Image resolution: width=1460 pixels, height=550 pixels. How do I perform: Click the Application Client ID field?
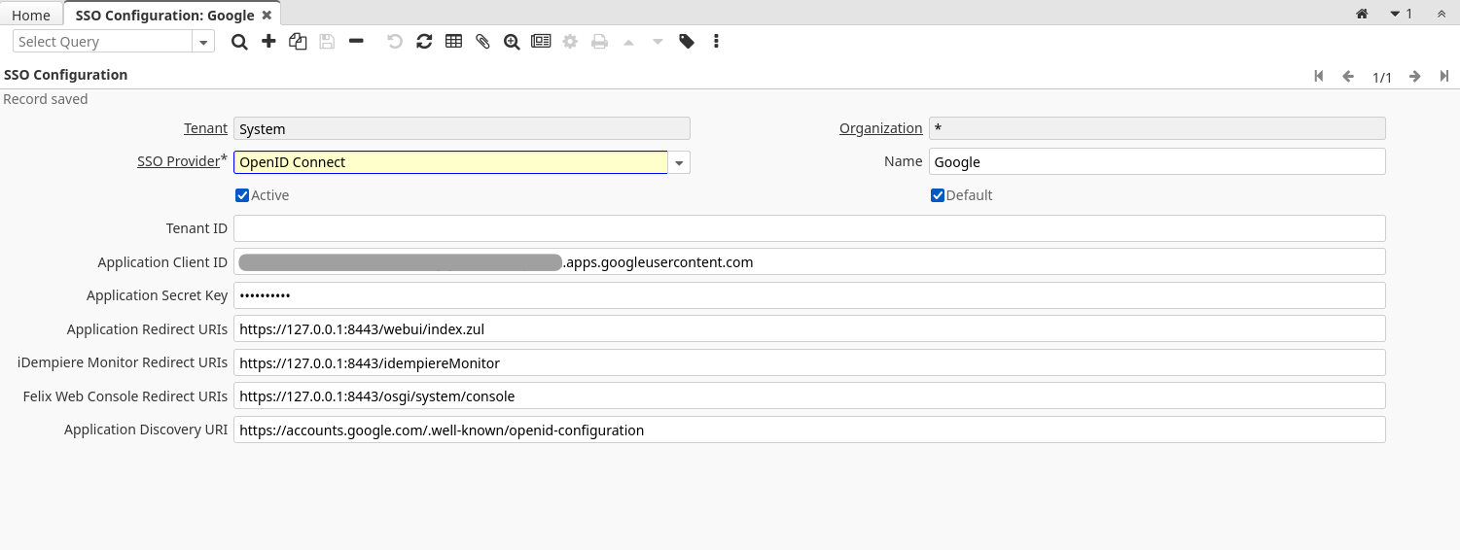click(x=809, y=262)
